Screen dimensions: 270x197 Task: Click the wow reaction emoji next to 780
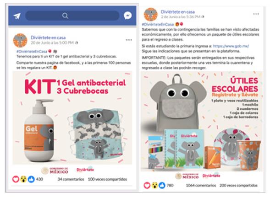click(155, 185)
